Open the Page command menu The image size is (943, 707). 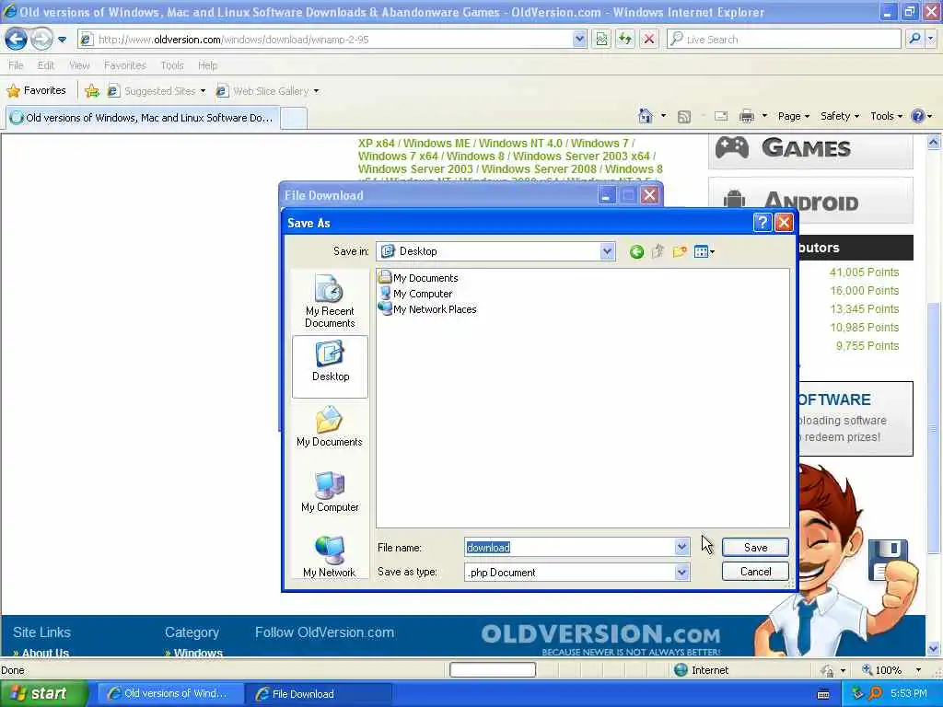(794, 117)
